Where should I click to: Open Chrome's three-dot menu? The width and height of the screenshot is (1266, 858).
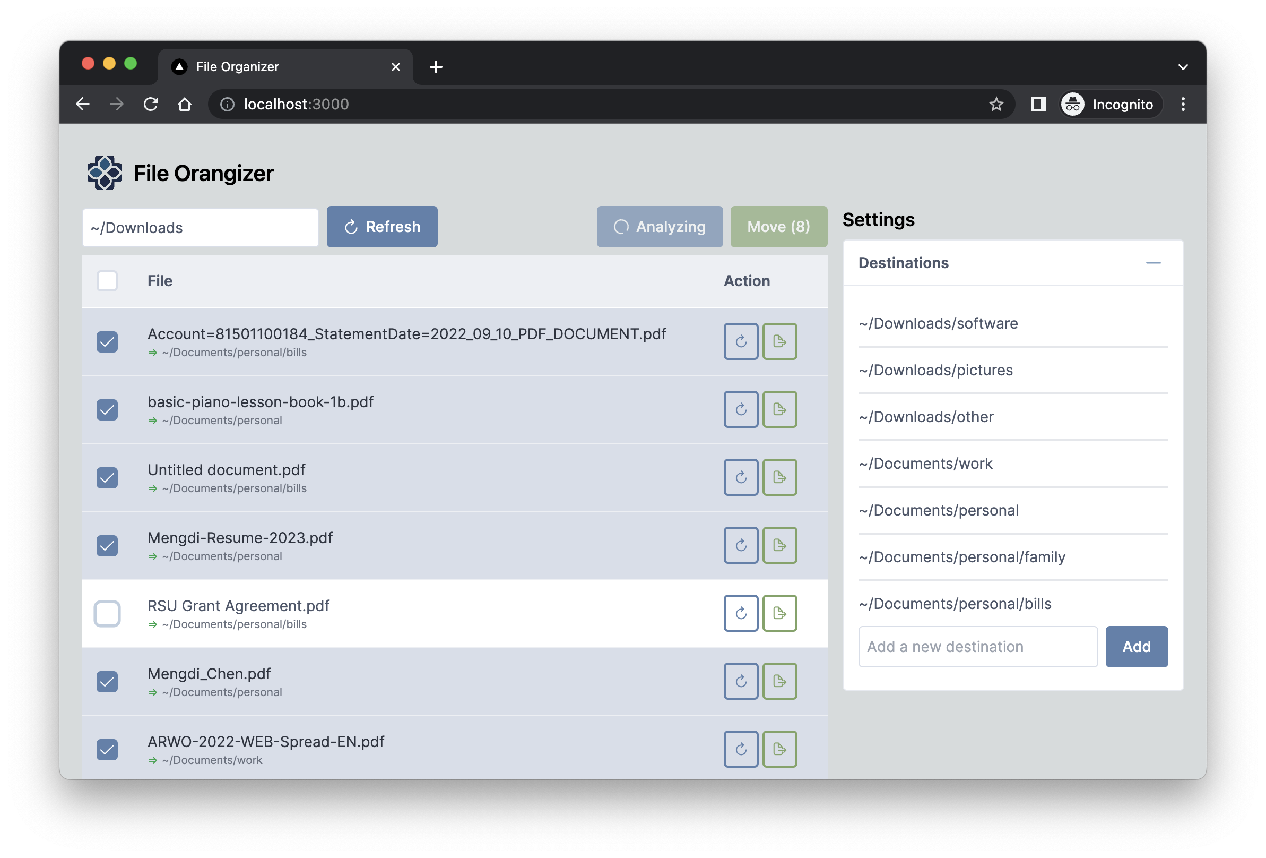1183,104
